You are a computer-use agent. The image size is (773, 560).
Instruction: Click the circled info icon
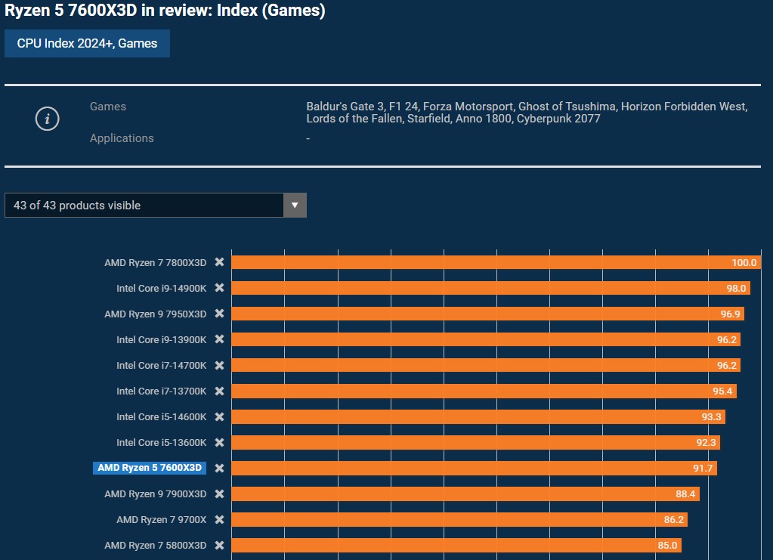[48, 119]
